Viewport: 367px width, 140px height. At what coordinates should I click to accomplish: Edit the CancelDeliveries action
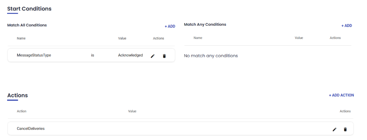pyautogui.click(x=334, y=129)
